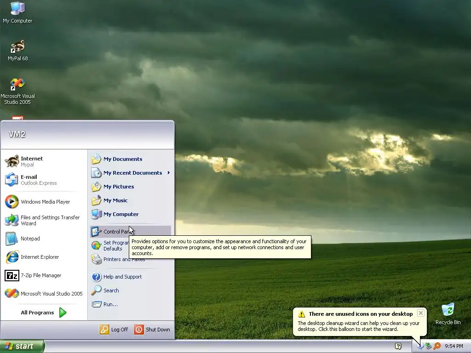Click the Internet Explorer icon
Image resolution: width=471 pixels, height=353 pixels.
11,257
